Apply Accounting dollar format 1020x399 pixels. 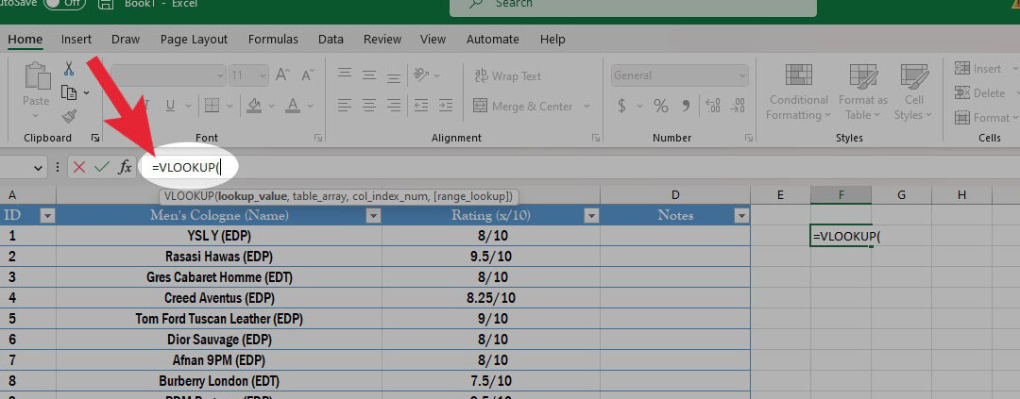coord(621,106)
